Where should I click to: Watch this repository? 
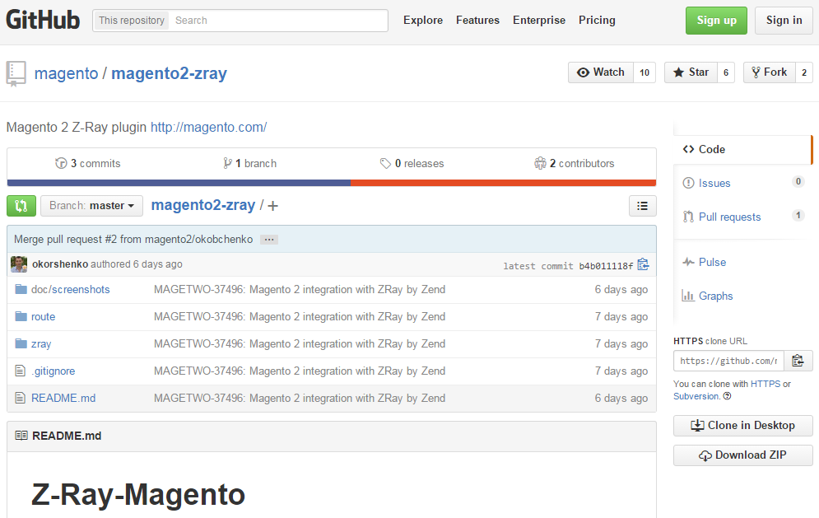tap(601, 72)
